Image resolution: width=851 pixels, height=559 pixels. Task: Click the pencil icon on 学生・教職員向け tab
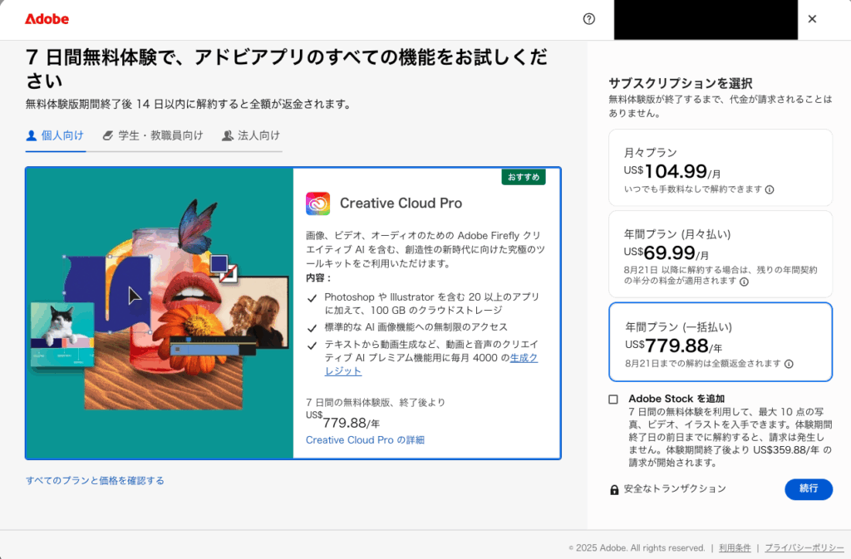(108, 135)
